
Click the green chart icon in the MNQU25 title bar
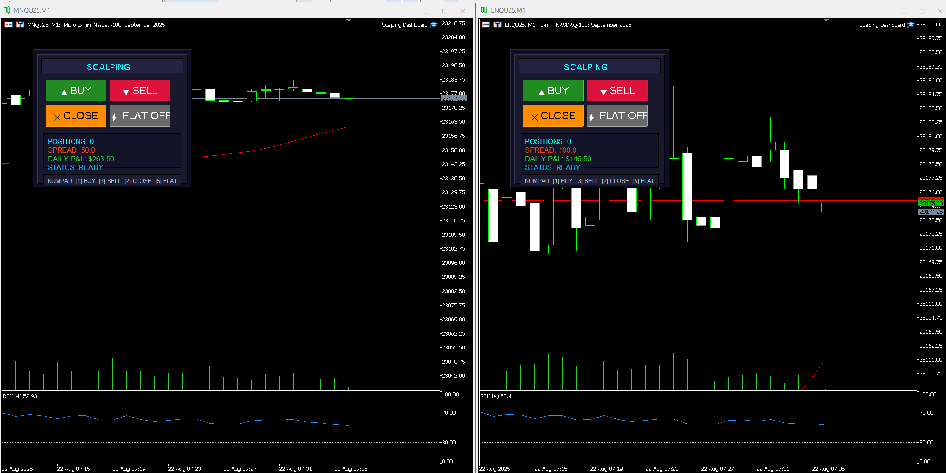[7, 10]
